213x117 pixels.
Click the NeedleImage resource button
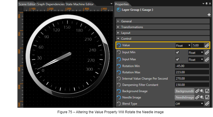coord(185,97)
